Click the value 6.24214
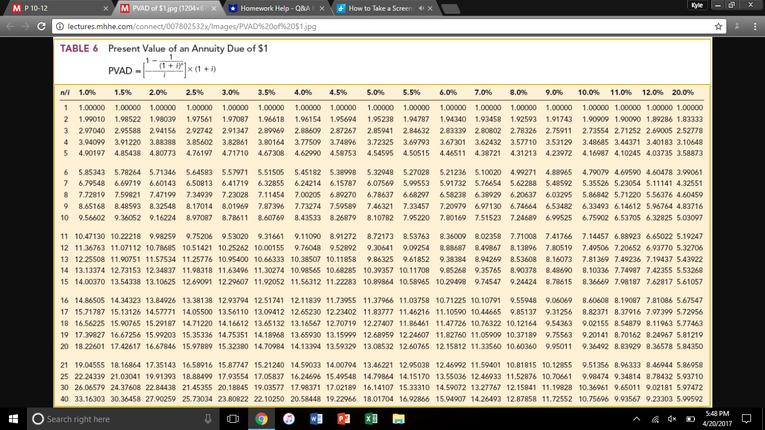 (x=308, y=184)
